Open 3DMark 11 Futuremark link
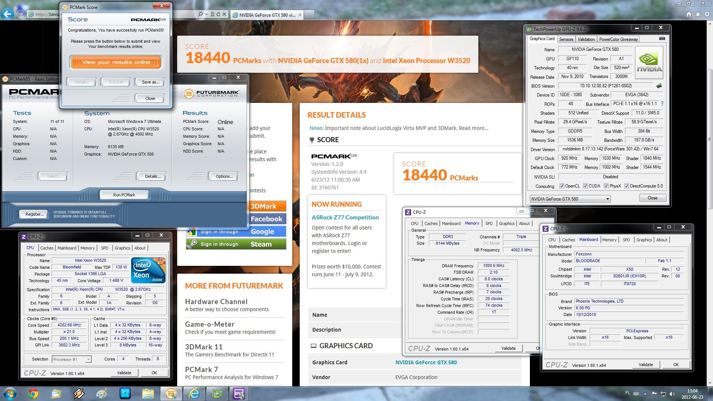Screen dimensions: 713x401 tap(204, 347)
